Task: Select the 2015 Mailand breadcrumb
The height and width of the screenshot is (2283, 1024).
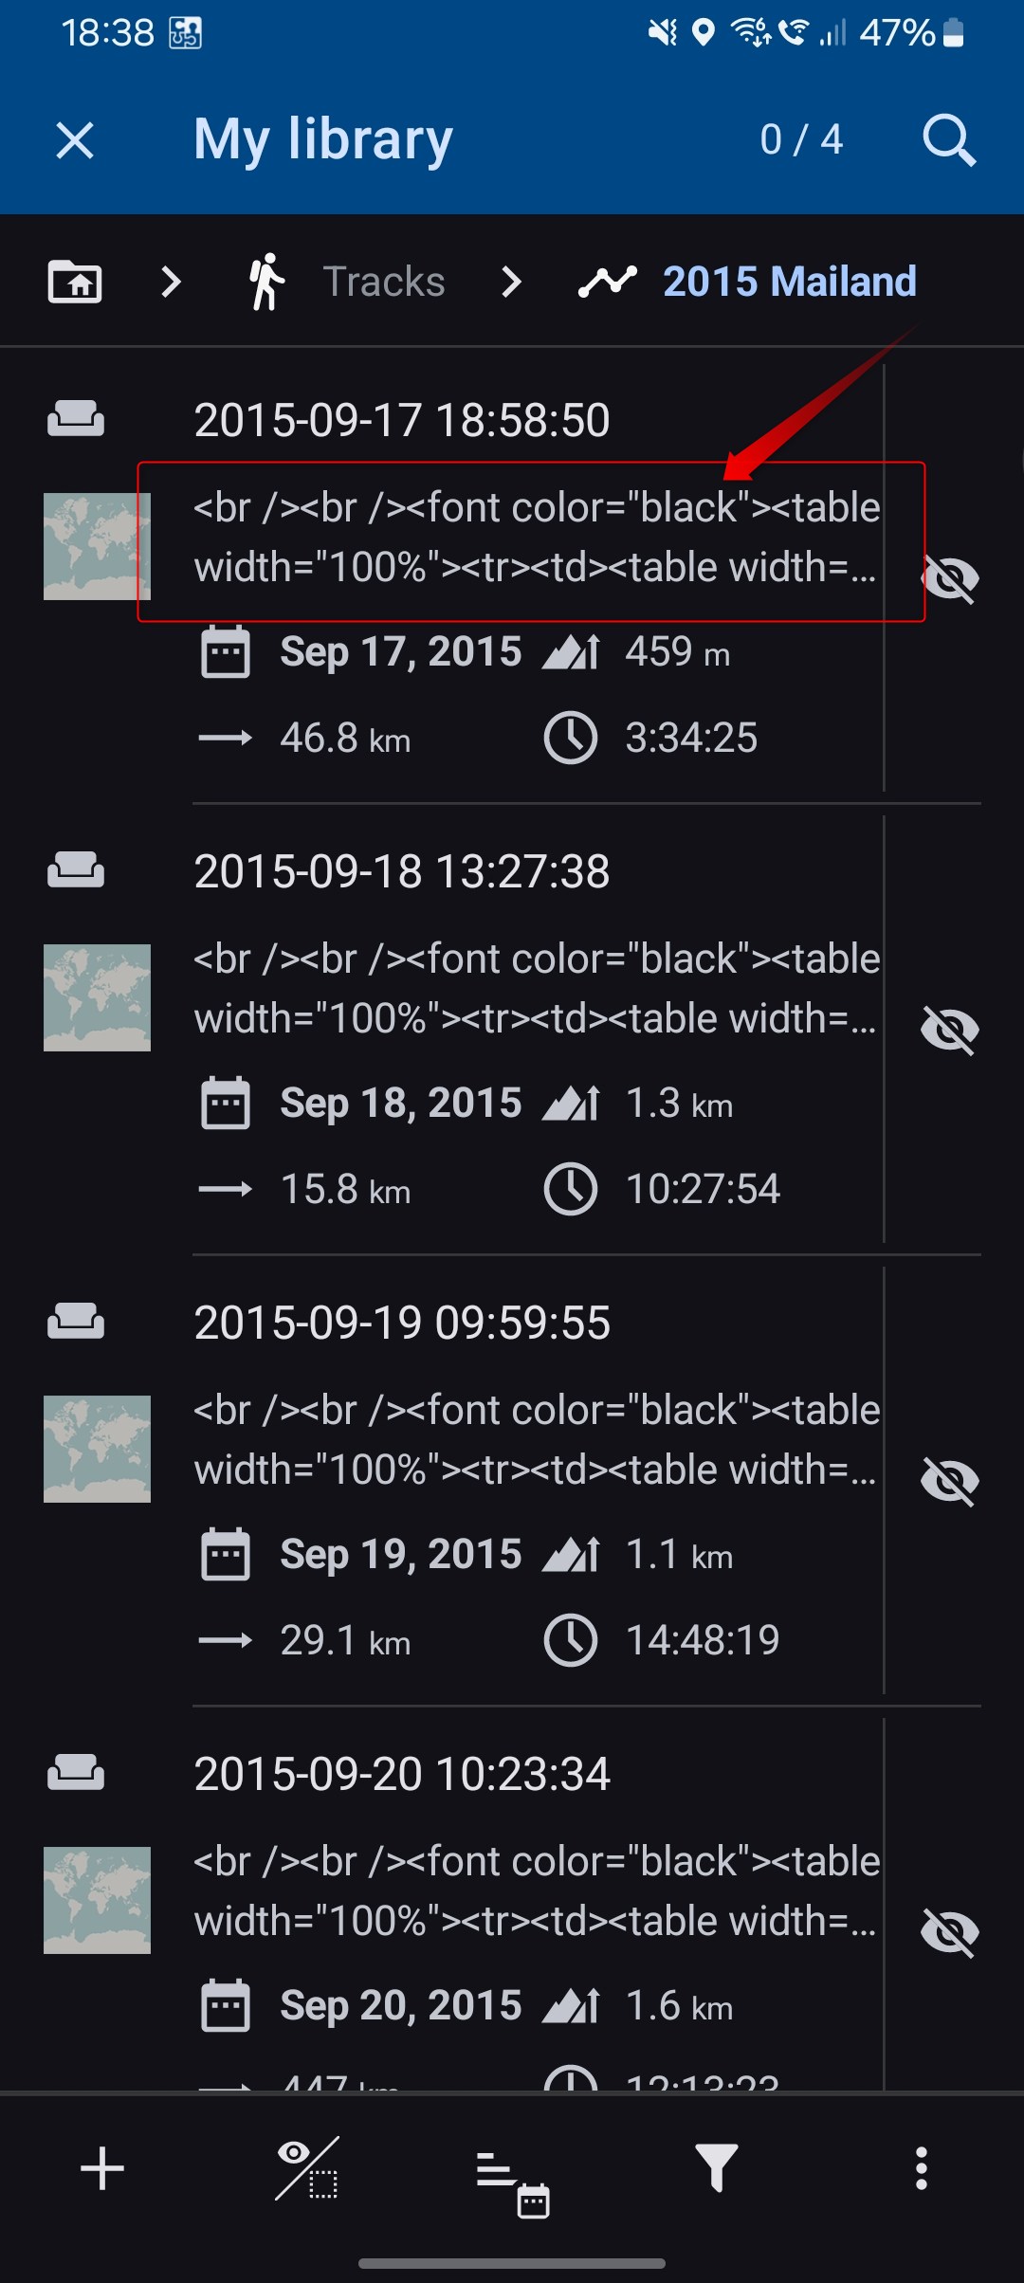Action: (789, 282)
